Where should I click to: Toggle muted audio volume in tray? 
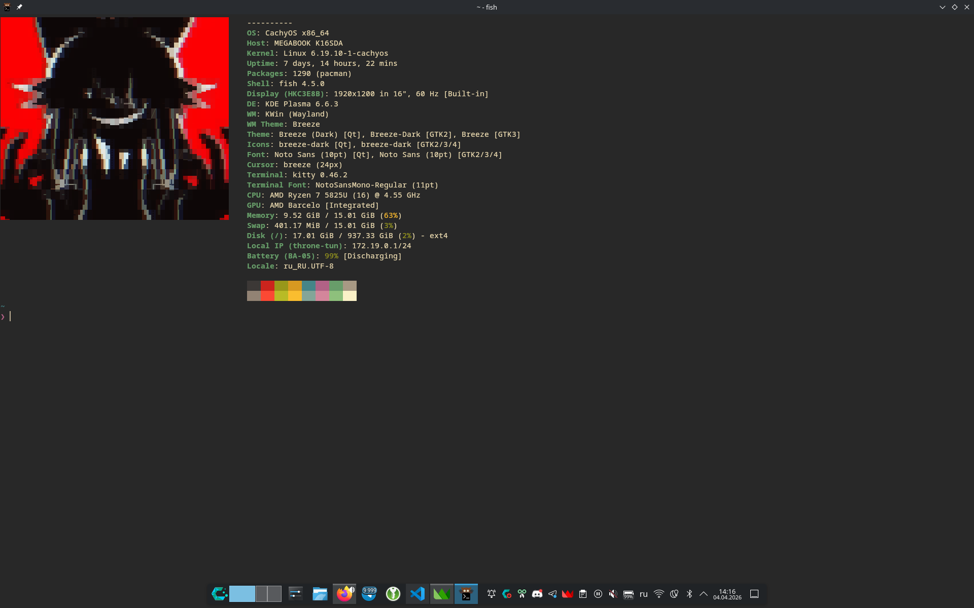tap(613, 594)
